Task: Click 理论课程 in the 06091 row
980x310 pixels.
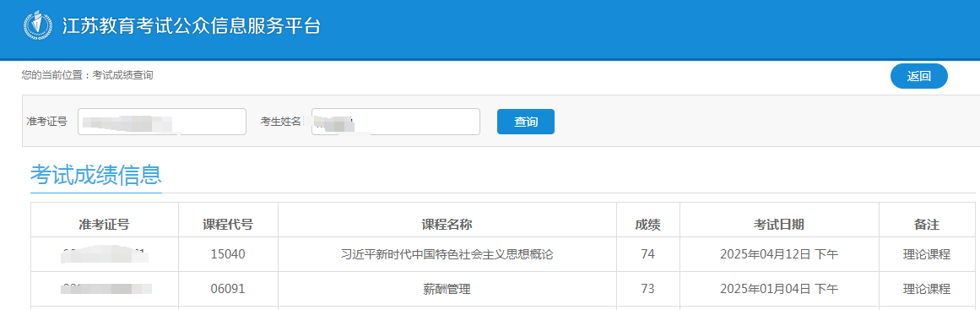Action: [x=927, y=289]
